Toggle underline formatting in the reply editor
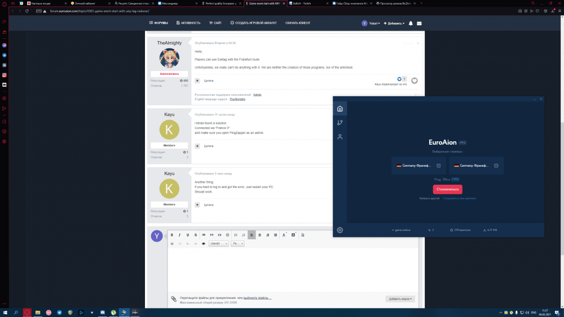Image resolution: width=564 pixels, height=317 pixels. point(188,235)
